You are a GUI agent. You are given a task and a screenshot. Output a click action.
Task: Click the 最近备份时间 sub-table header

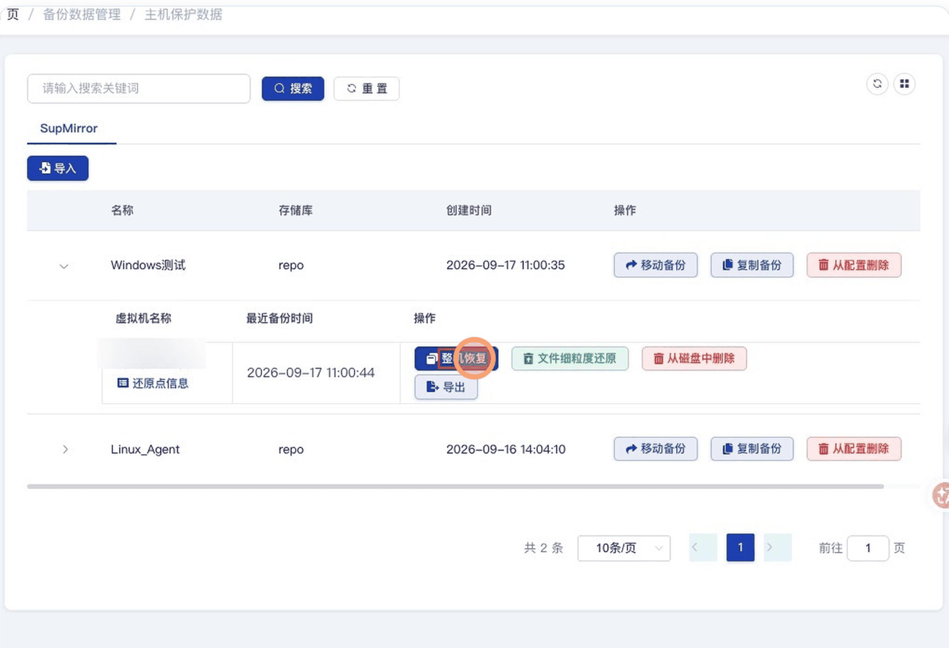[279, 318]
